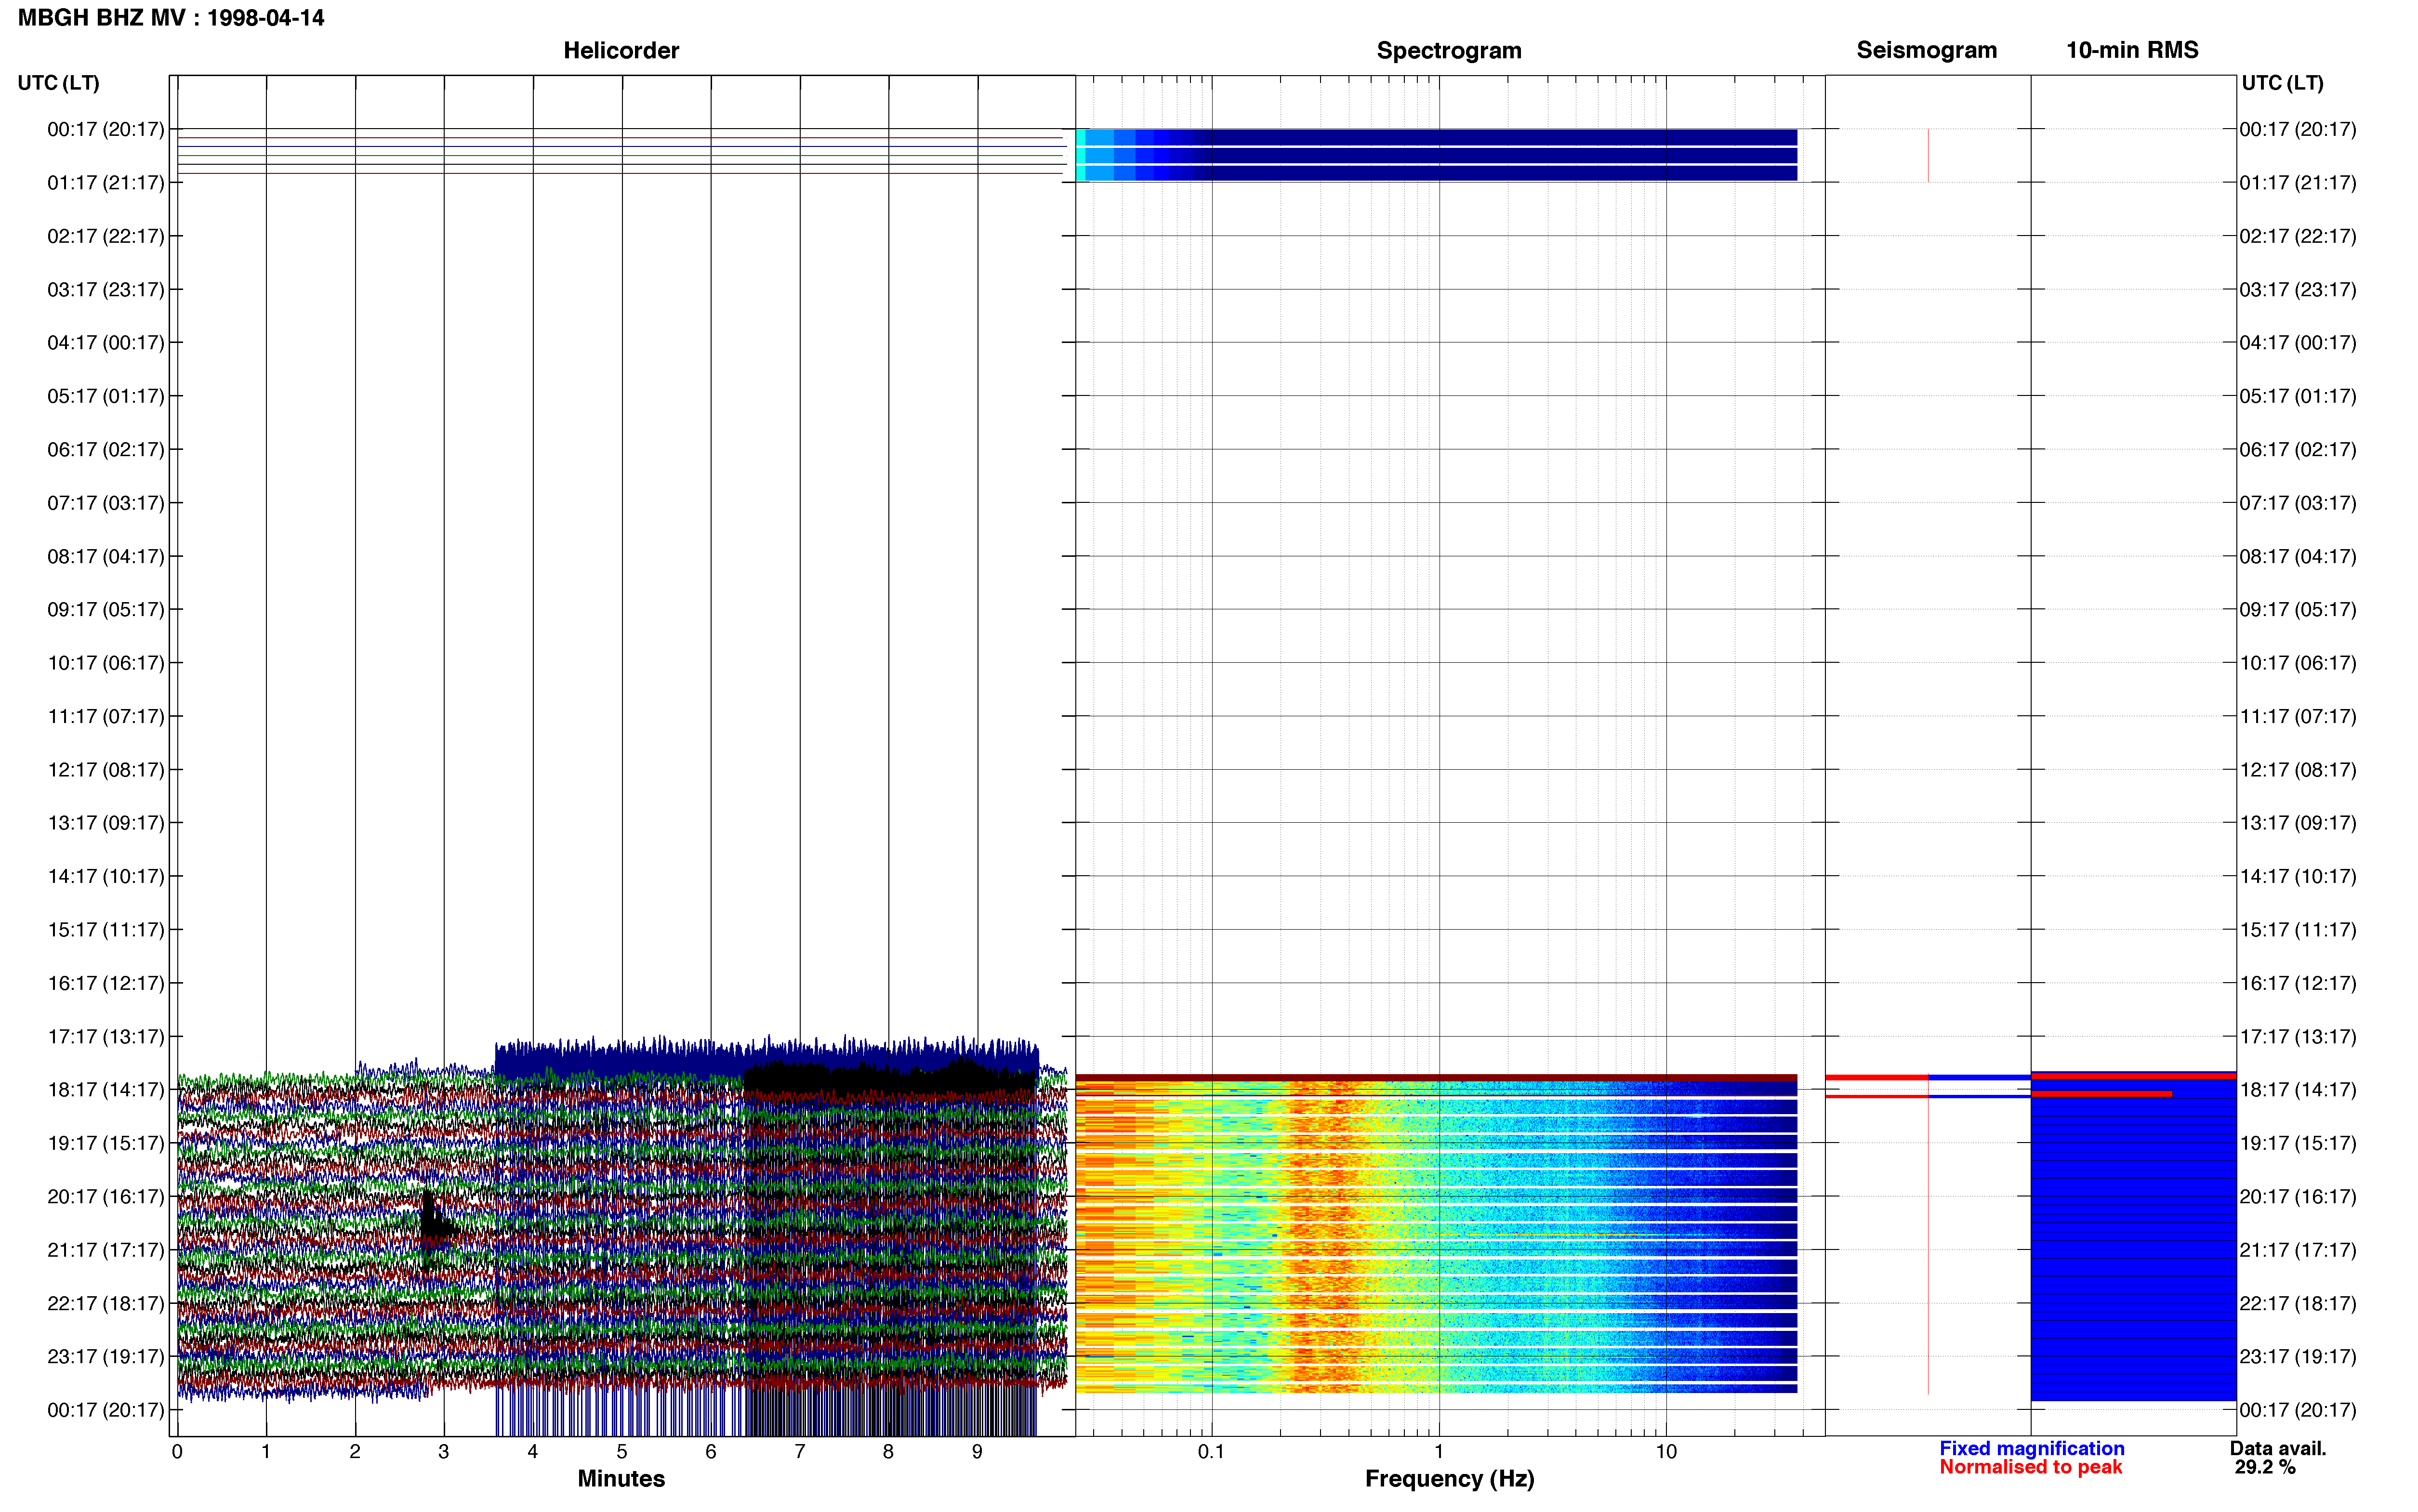This screenshot has height=1512, width=2418.
Task: Click the 'Minutes' axis label
Action: click(621, 1478)
